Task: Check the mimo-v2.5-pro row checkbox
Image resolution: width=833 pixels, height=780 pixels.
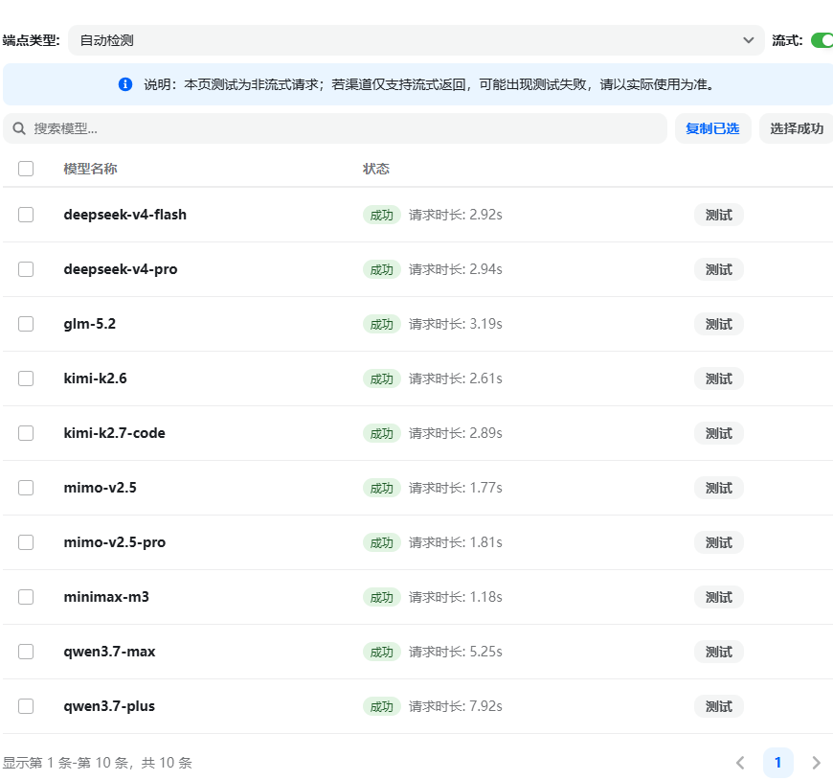Action: (26, 542)
